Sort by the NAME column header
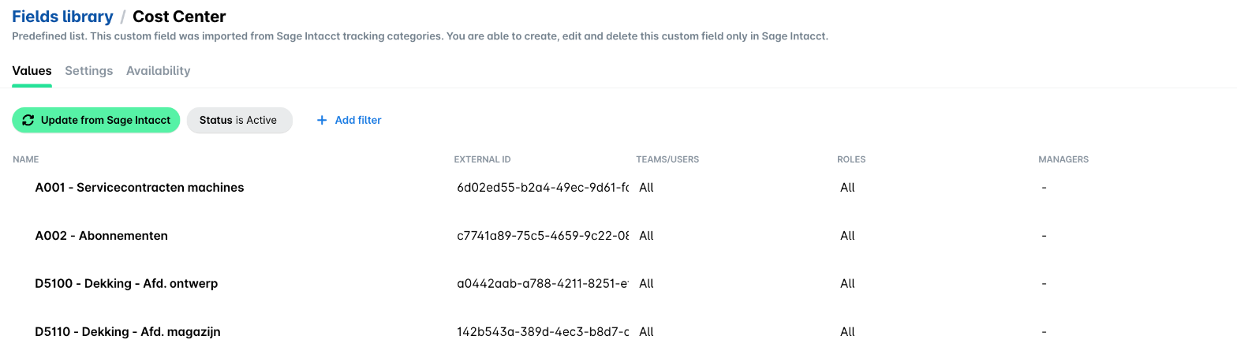Screen dimensions: 1237x351 pyautogui.click(x=26, y=159)
